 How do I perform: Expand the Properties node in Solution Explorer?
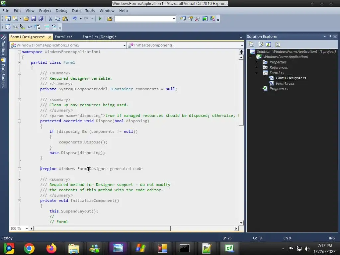coord(257,62)
